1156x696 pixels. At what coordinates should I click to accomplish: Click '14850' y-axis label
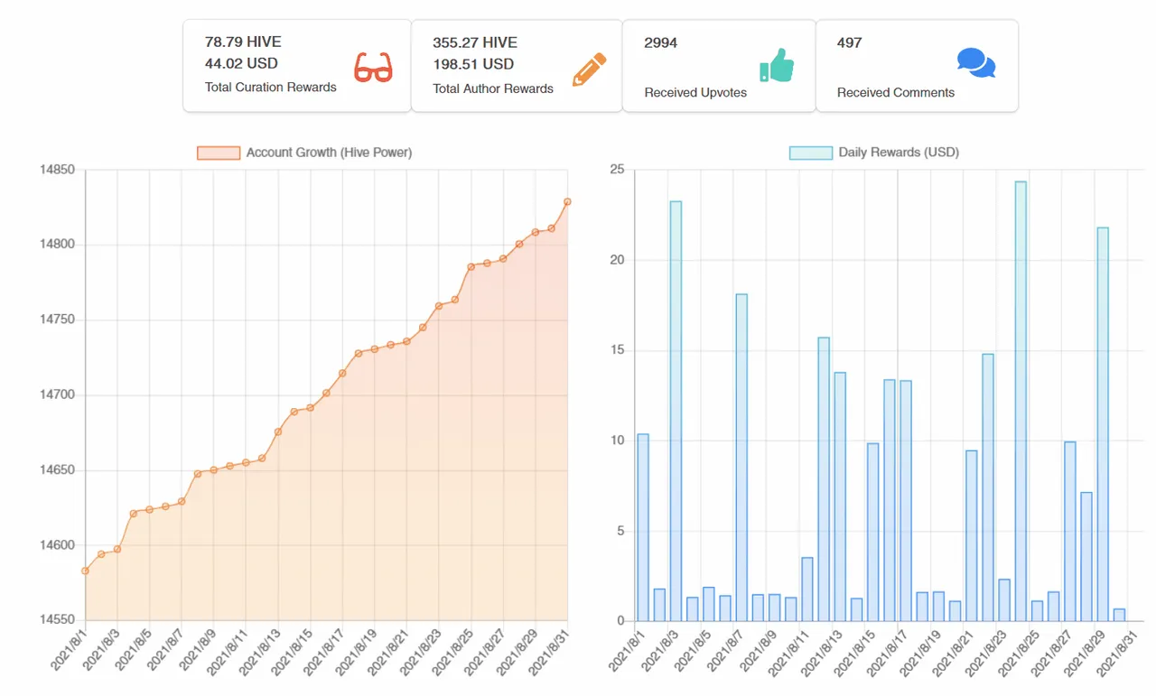pos(58,170)
